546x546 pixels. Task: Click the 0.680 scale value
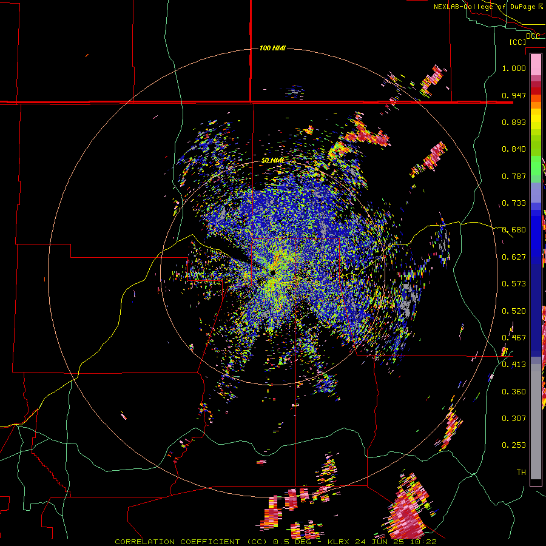click(x=514, y=230)
